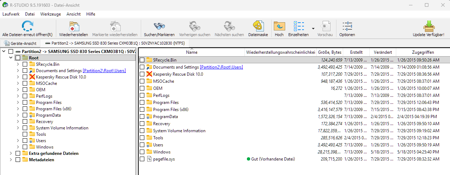Click the Einzelheiten view icon

299,26
